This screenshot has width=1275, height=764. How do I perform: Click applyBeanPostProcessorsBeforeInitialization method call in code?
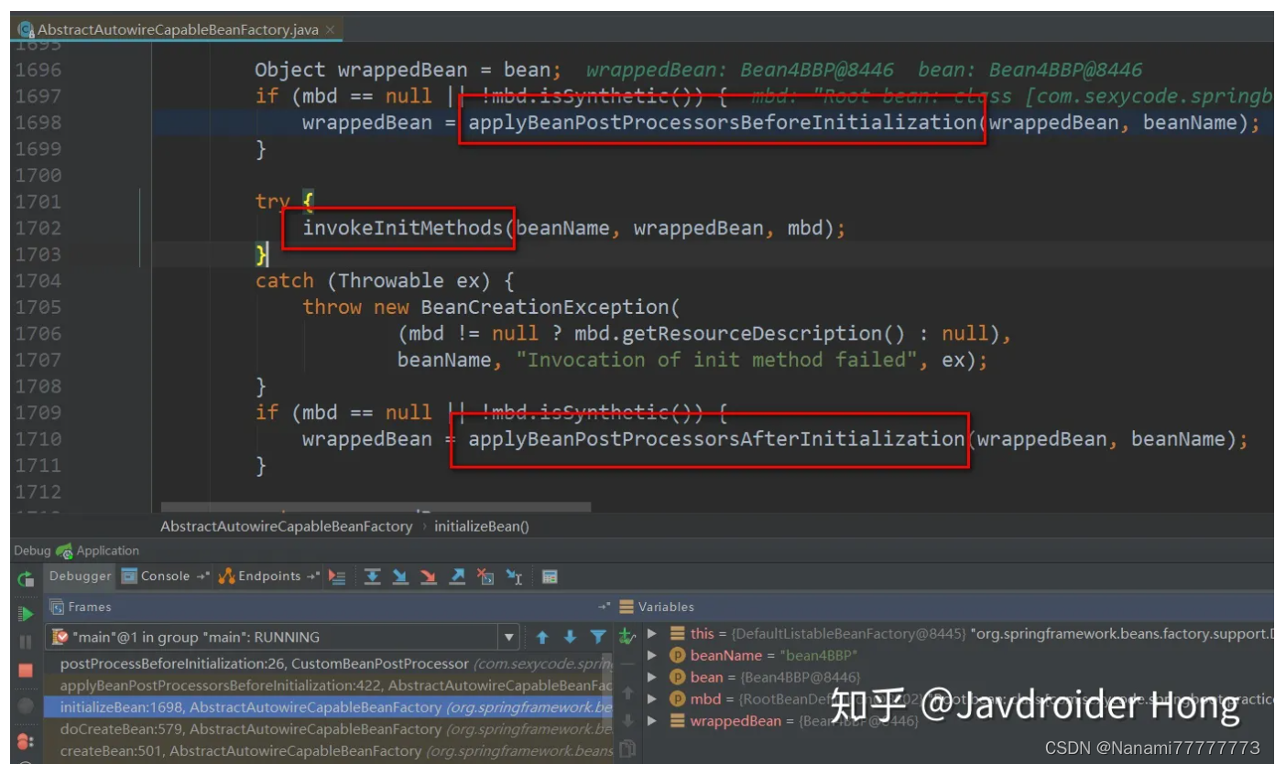click(x=723, y=123)
